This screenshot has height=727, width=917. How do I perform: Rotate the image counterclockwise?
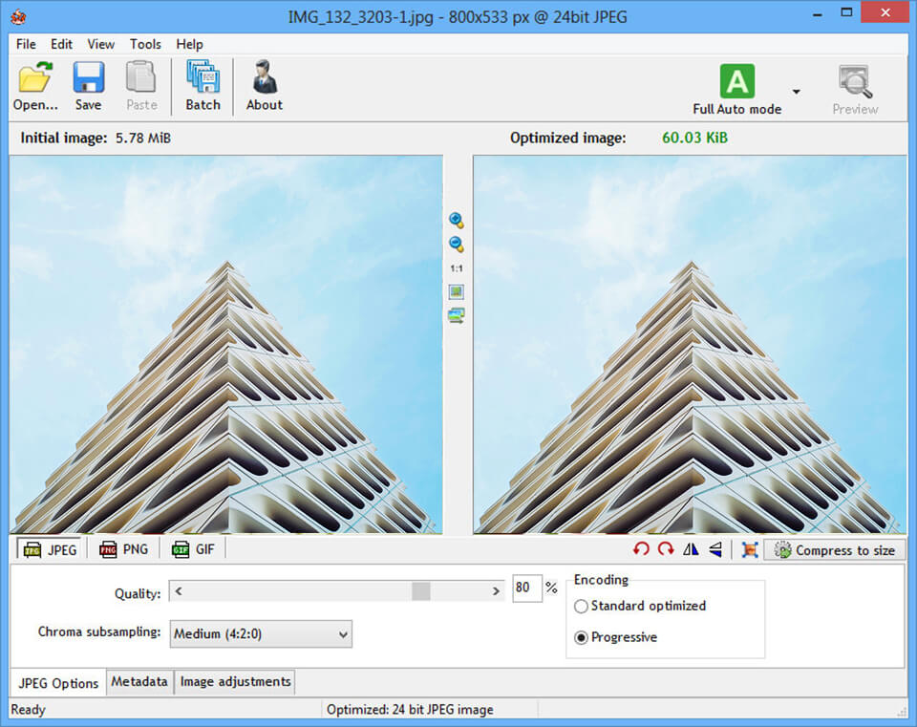[x=641, y=549]
